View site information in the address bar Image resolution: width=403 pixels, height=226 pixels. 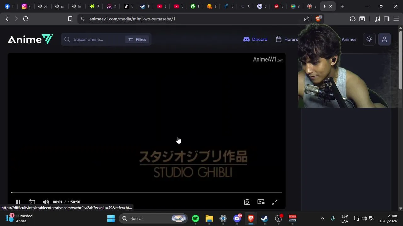82,19
